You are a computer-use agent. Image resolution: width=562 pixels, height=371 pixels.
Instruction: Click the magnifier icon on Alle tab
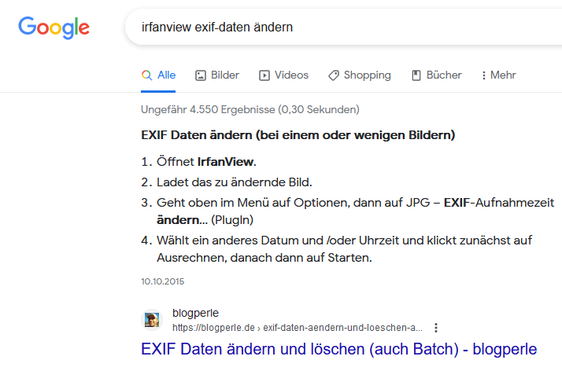[x=146, y=75]
